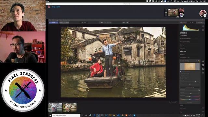
Task: Open the User Luminar Looks dropdown
Action: click(62, 102)
